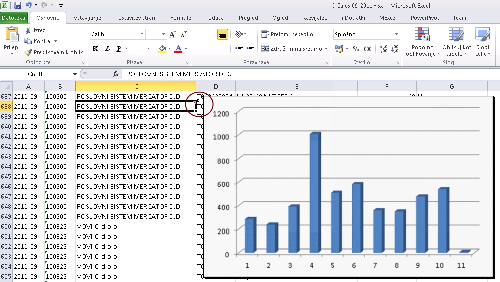Screen dimensions: 500x282
Task: Click the Save icon in quick access toolbar
Action: [18, 5]
